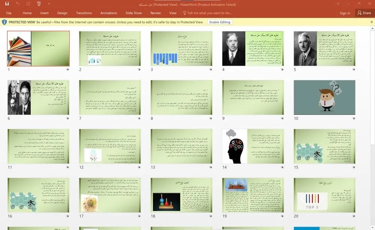
Task: Open the Slide Show tab
Action: click(134, 13)
